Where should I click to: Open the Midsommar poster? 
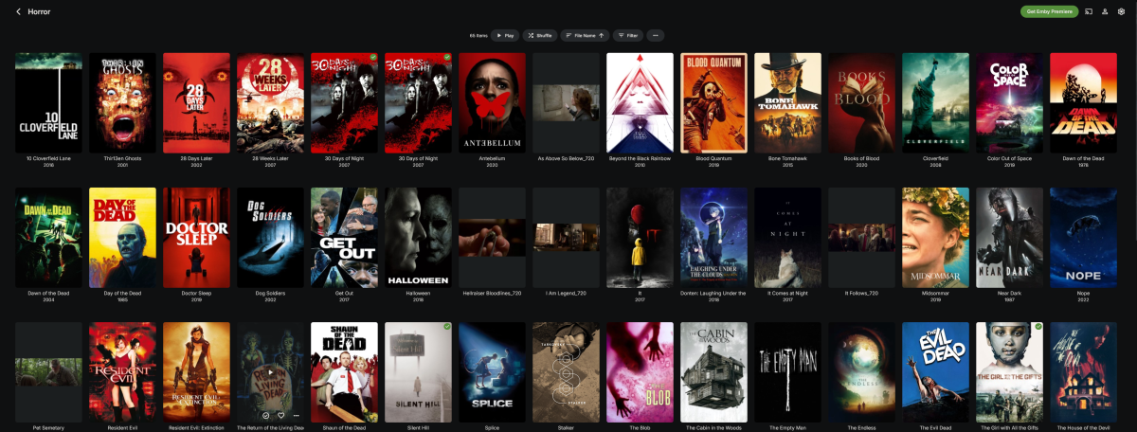point(935,237)
